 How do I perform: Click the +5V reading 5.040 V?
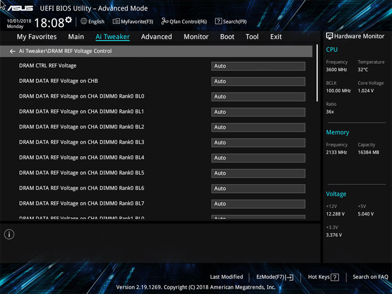tap(366, 214)
